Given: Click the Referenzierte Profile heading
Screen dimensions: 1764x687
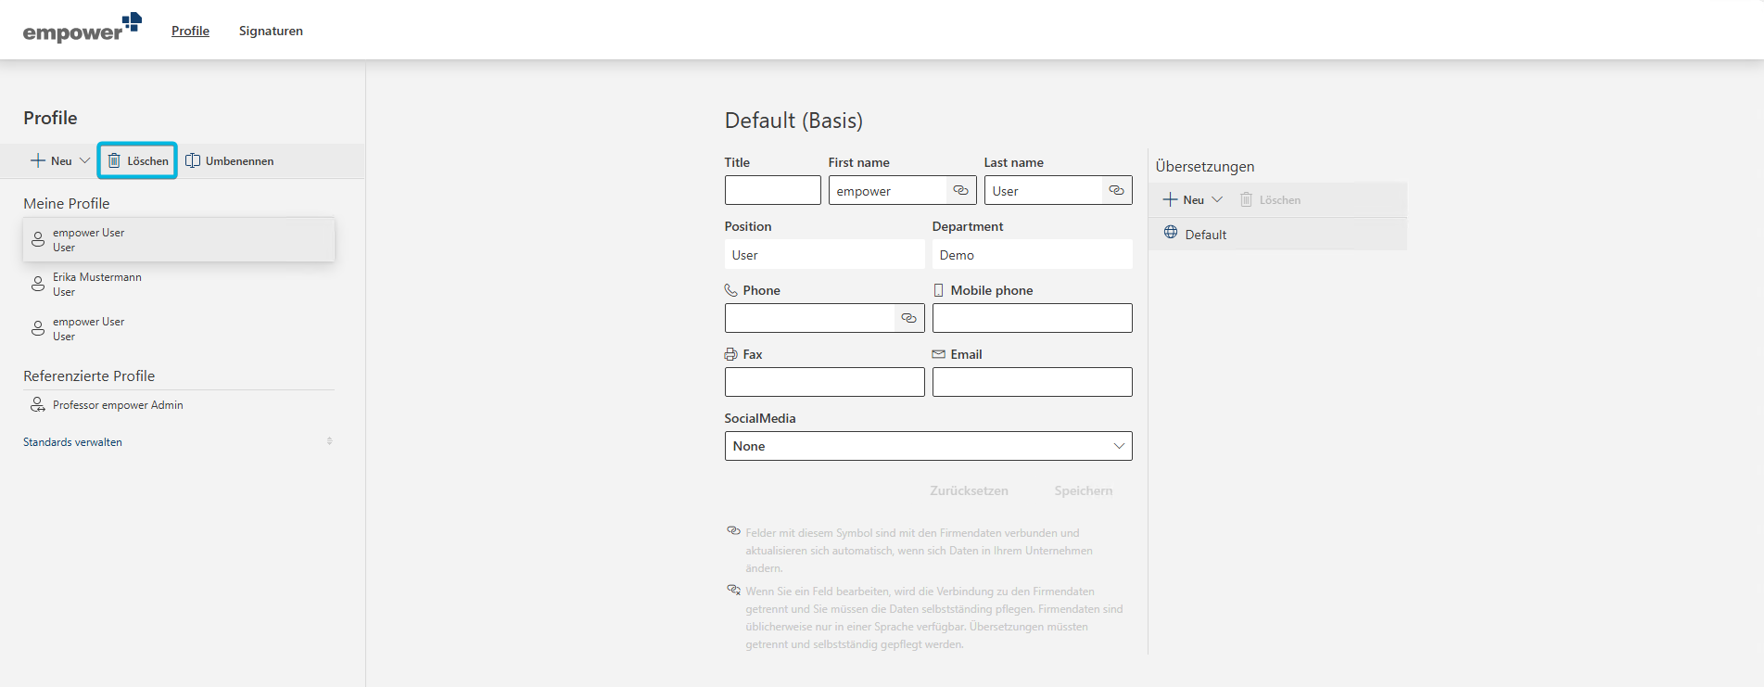Looking at the screenshot, I should 89,375.
